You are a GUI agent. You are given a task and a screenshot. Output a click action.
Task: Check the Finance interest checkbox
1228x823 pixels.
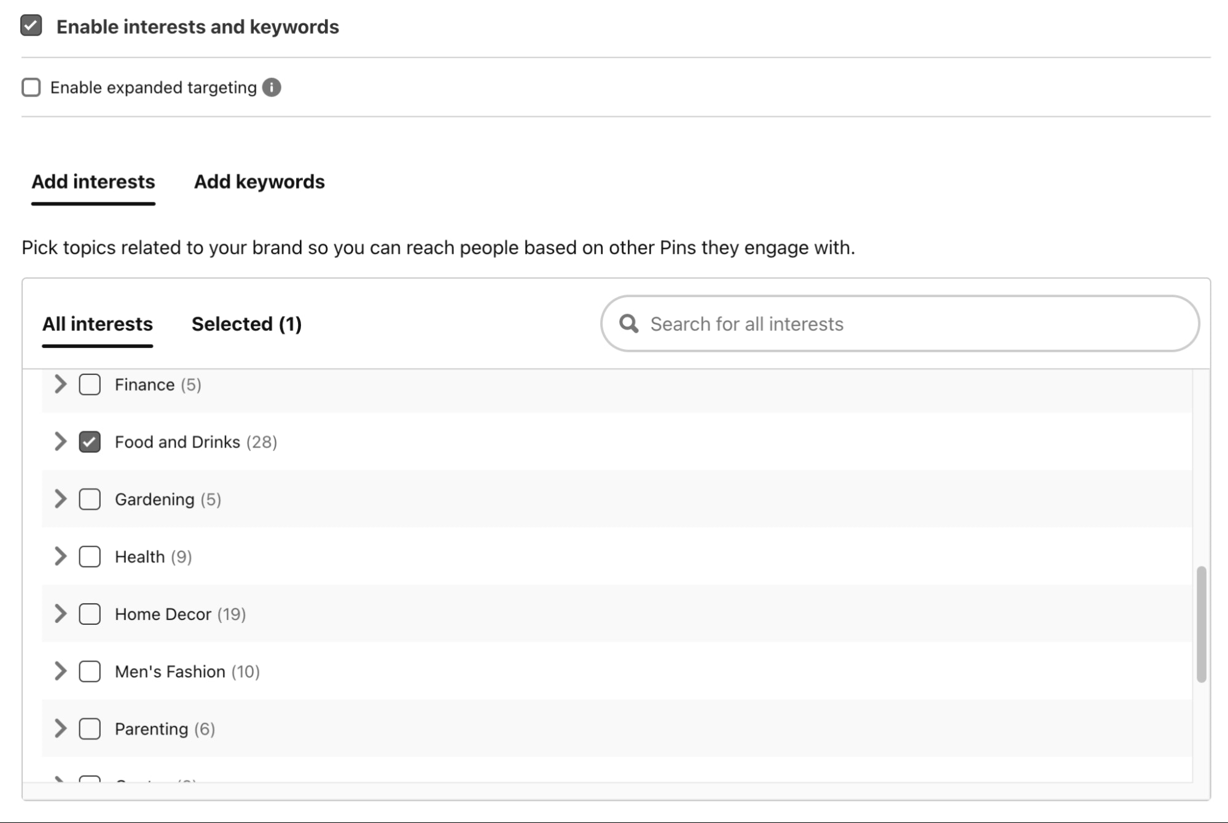tap(90, 385)
